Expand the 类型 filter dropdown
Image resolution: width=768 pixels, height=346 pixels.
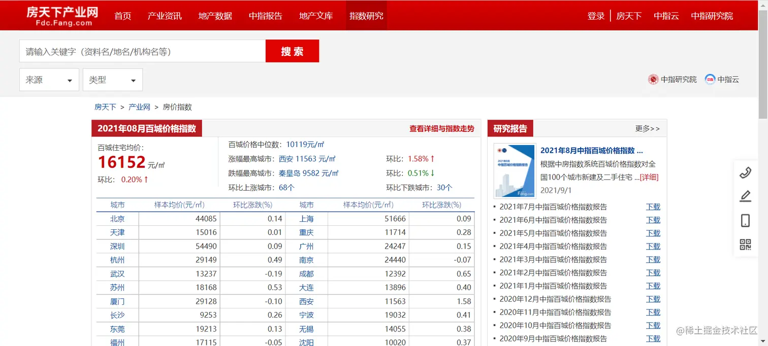112,80
